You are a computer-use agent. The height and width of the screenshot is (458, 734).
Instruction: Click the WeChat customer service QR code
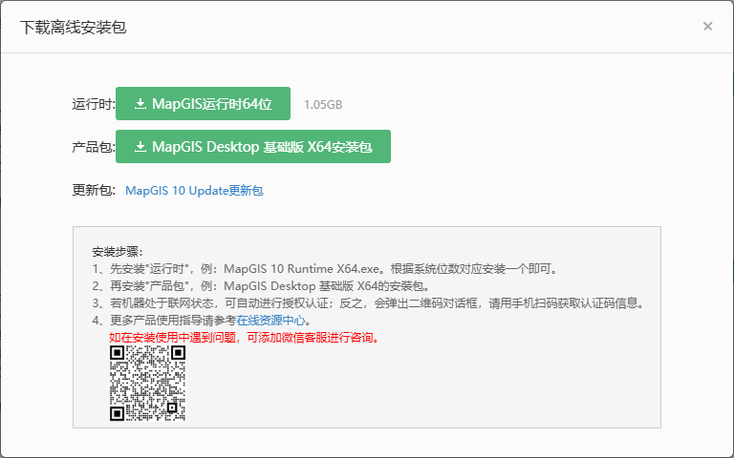click(146, 384)
